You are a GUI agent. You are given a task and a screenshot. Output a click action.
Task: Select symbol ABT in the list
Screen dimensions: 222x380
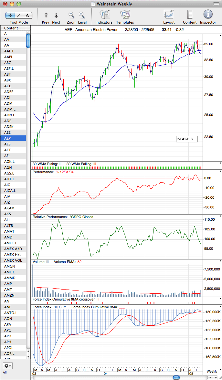point(13,74)
